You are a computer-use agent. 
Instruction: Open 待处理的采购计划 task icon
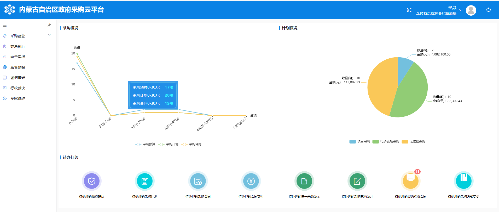145,181
